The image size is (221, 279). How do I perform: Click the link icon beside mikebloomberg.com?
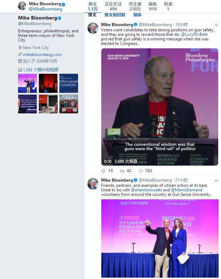point(20,55)
